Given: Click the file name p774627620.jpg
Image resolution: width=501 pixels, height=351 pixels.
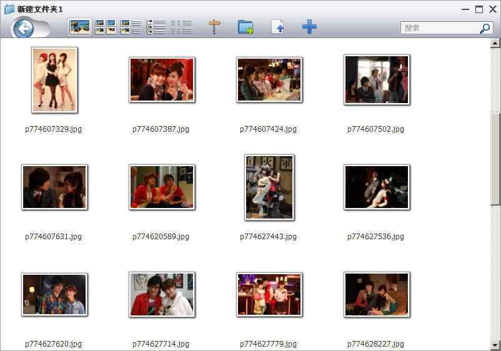Looking at the screenshot, I should pyautogui.click(x=53, y=344).
